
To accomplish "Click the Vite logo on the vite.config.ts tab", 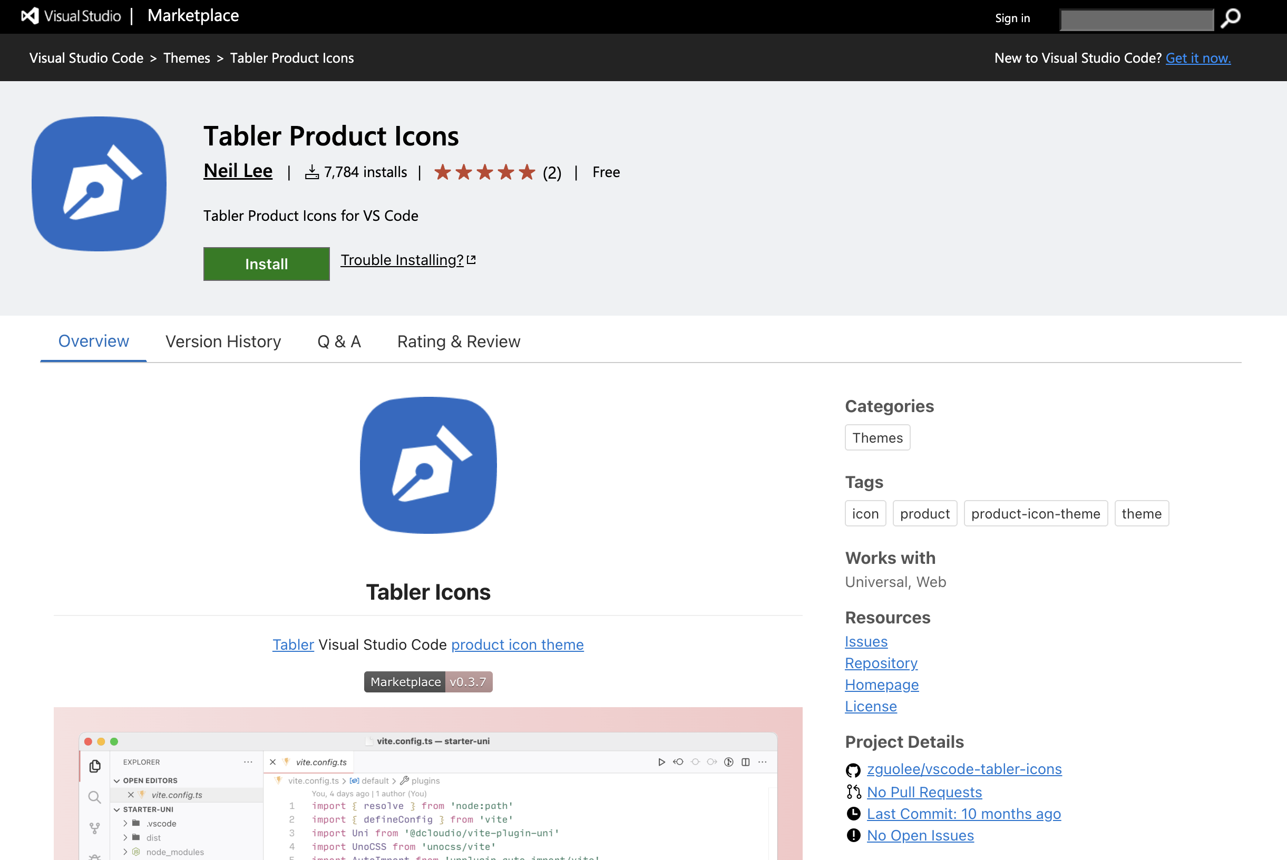I will [x=286, y=762].
